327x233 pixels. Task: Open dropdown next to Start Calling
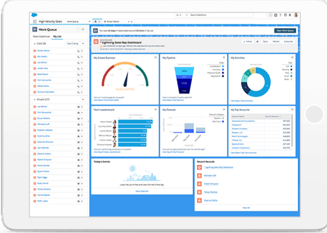click(x=84, y=44)
